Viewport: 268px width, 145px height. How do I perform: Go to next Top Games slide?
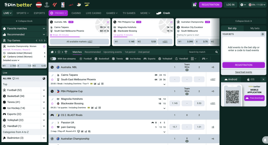pos(45,40)
